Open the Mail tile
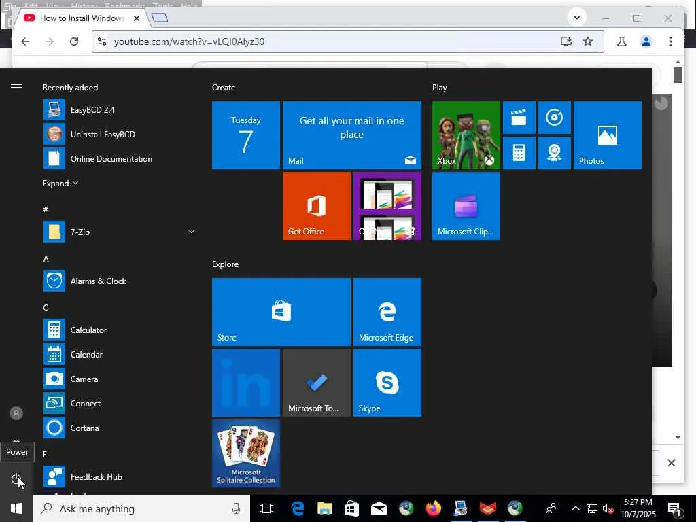 tap(352, 135)
